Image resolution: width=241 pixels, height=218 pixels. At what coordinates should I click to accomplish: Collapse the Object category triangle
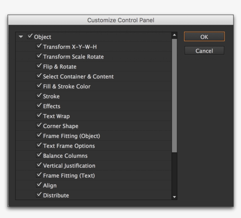[21, 36]
